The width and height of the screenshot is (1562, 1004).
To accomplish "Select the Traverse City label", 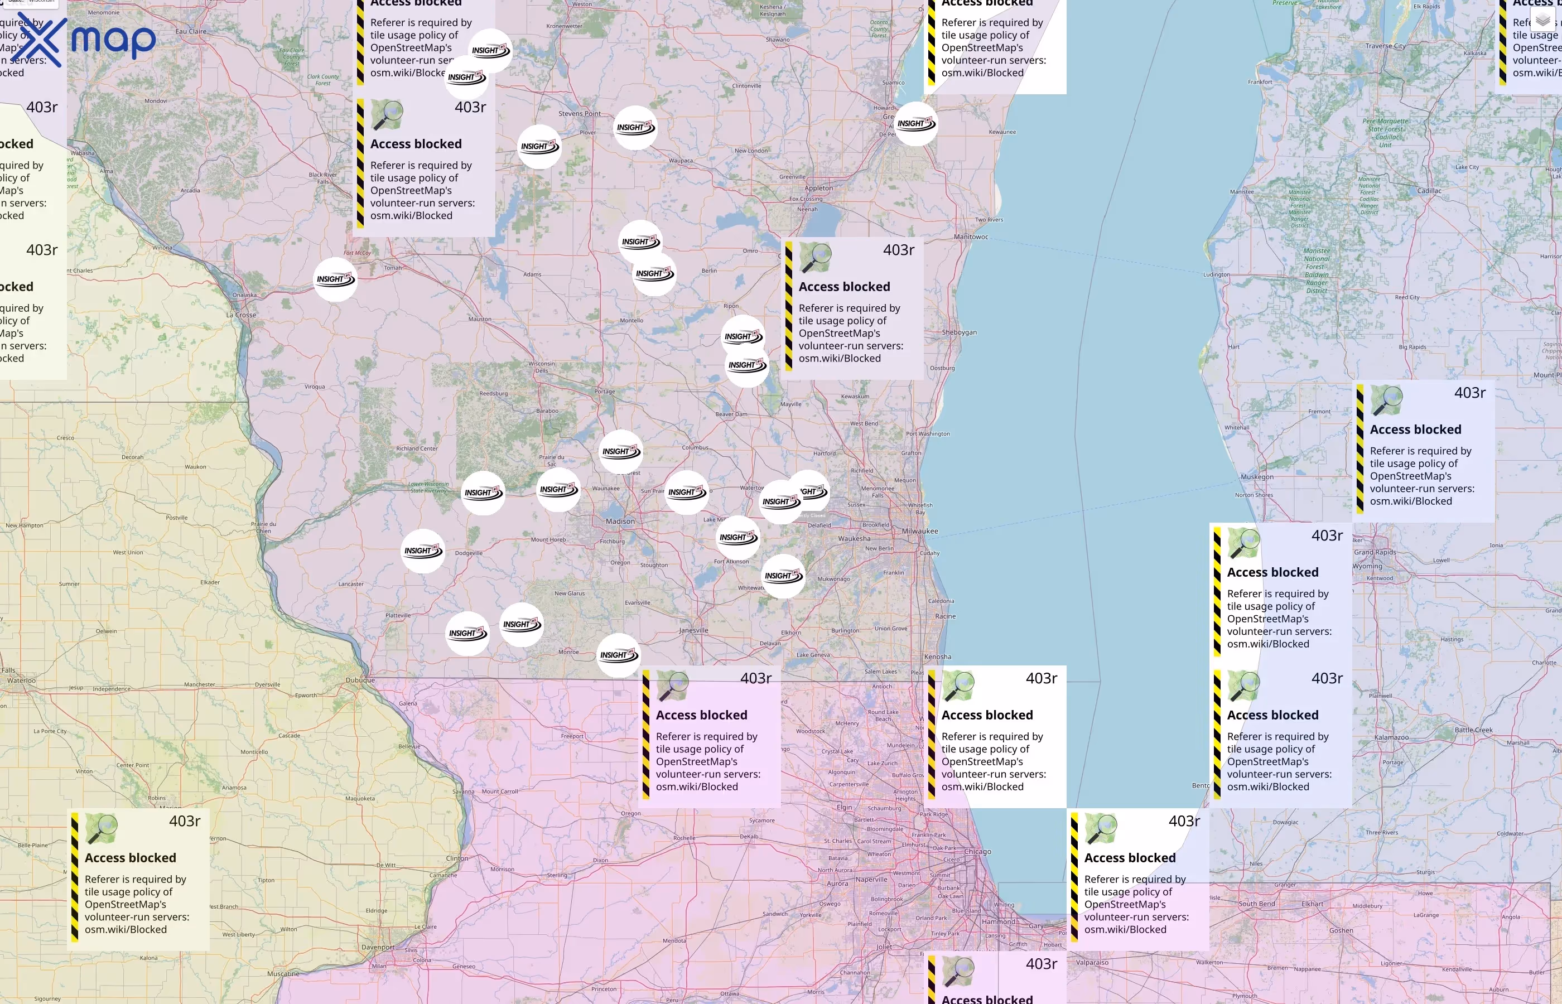I will click(x=1385, y=46).
